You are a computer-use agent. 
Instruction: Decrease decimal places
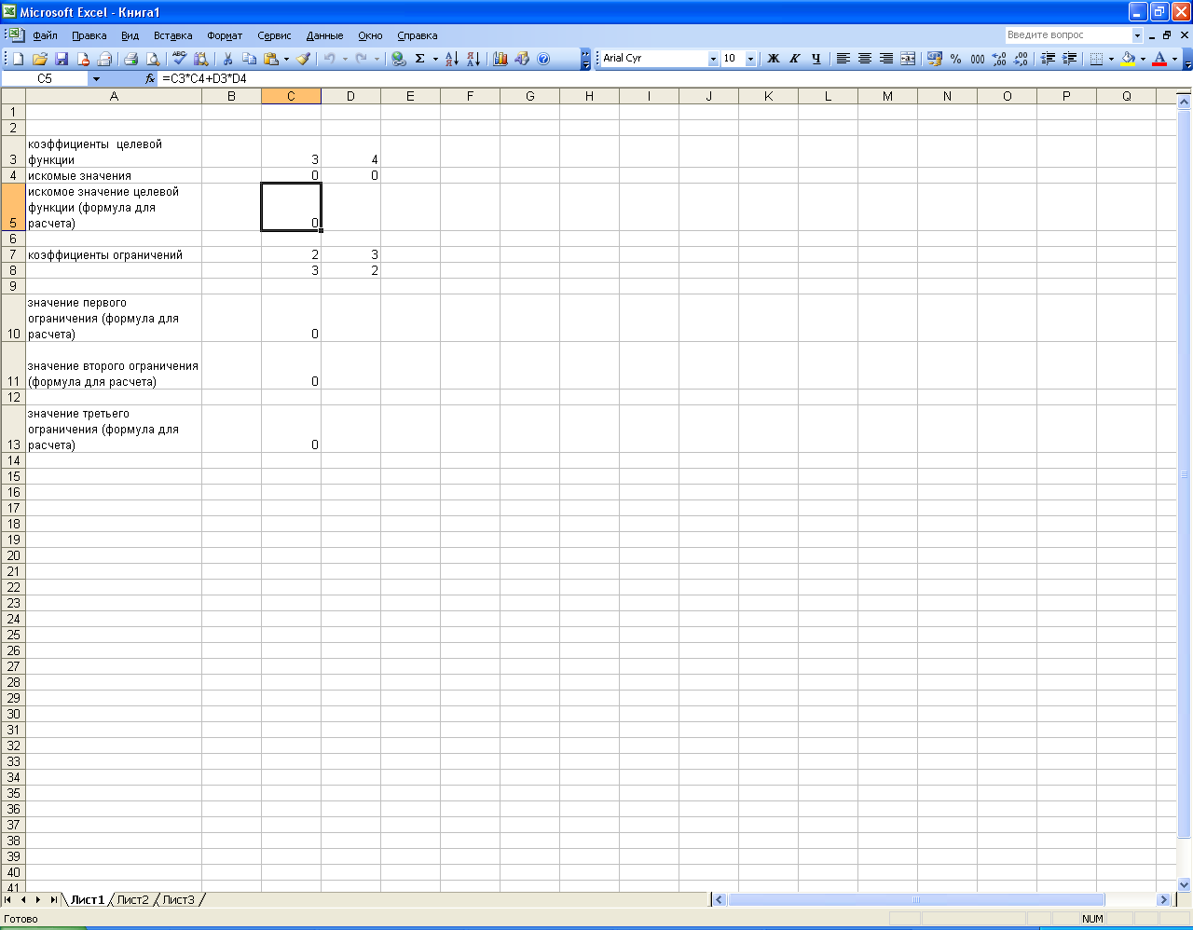pyautogui.click(x=1021, y=59)
